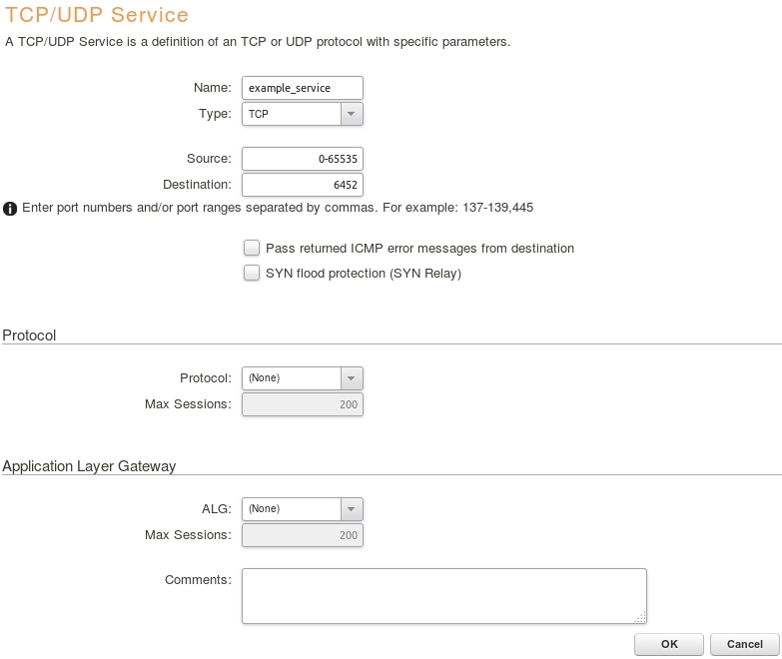Click the ALG Max Sessions field
782x659 pixels.
[x=302, y=535]
